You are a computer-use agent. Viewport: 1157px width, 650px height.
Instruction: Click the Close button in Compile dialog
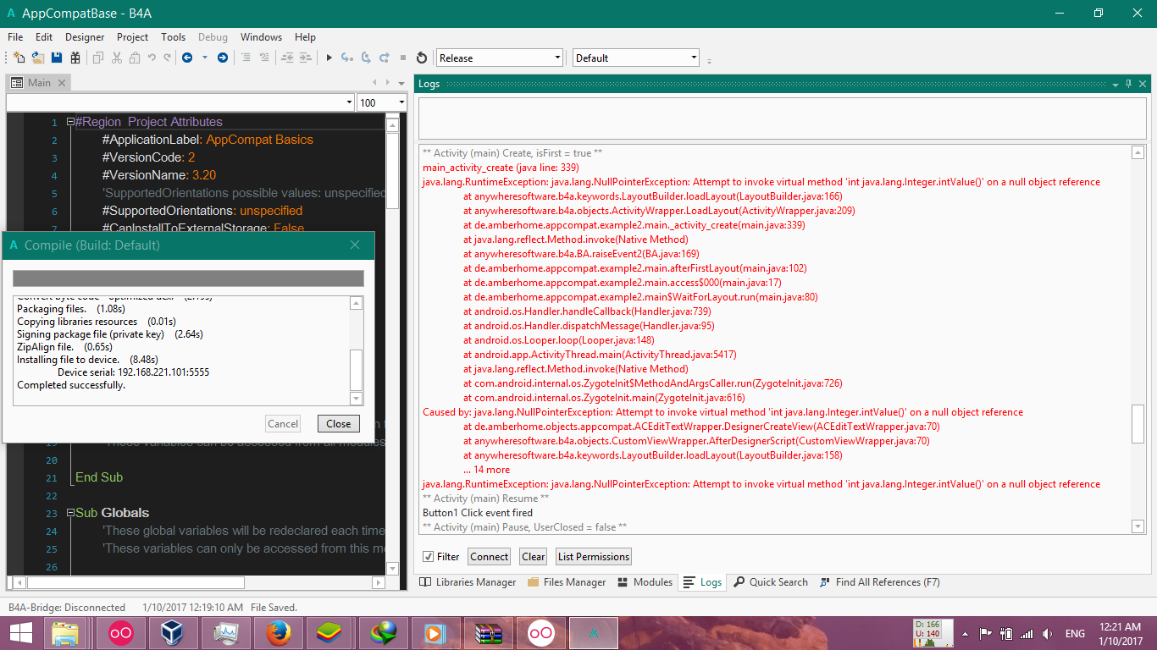[338, 424]
